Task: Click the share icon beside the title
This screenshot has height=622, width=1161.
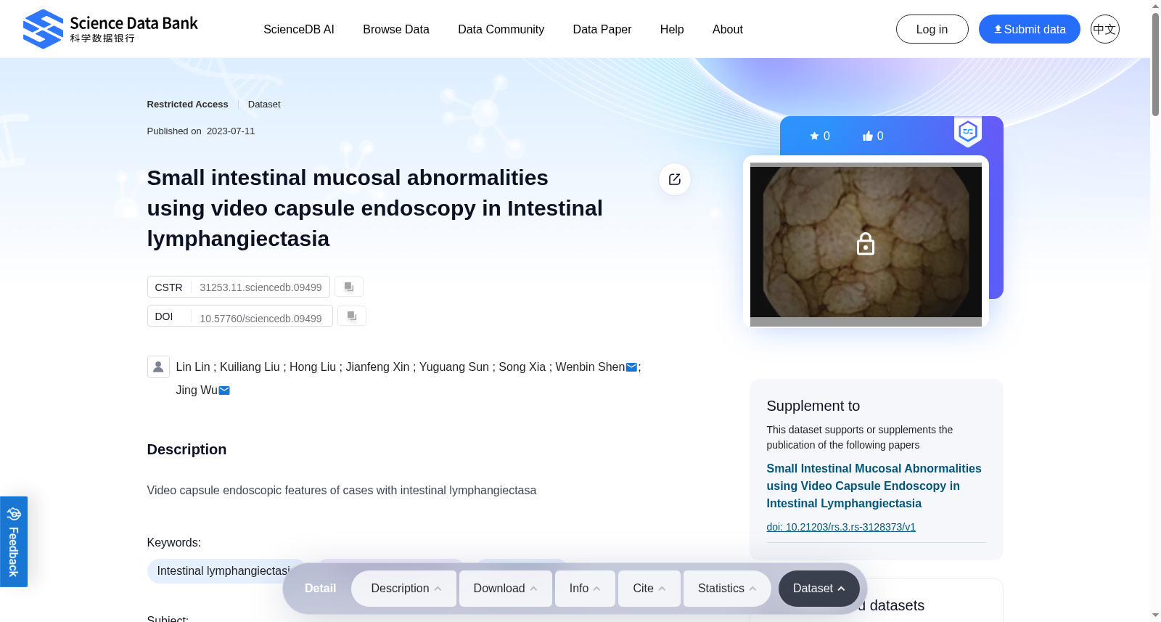Action: pos(675,179)
